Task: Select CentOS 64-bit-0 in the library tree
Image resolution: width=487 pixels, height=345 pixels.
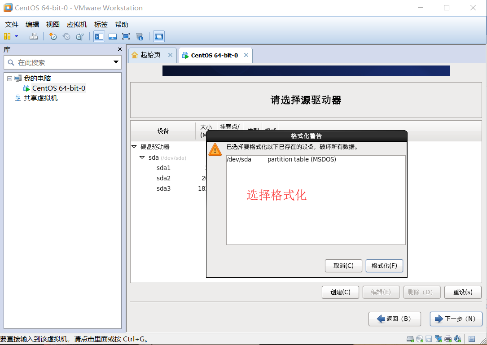Action: [59, 88]
